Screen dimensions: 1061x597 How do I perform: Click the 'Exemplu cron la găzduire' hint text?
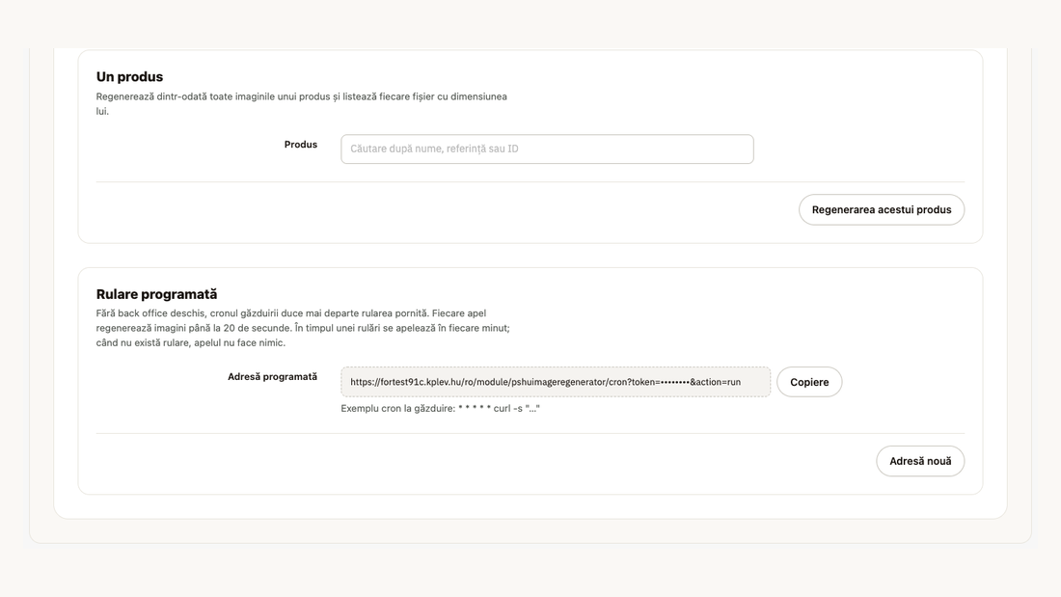(x=441, y=408)
